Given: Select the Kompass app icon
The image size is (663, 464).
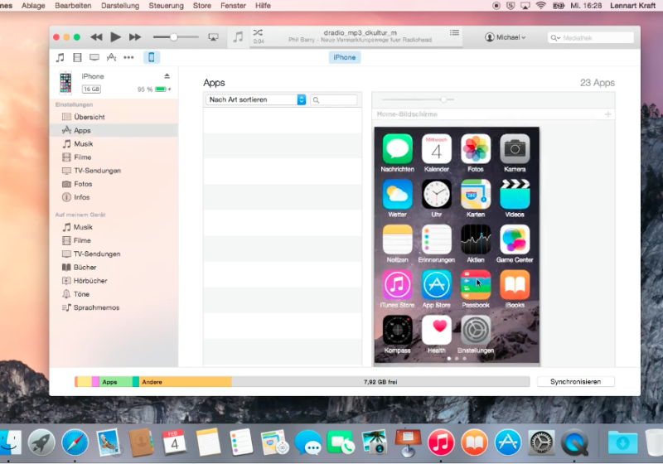Looking at the screenshot, I should [x=398, y=330].
